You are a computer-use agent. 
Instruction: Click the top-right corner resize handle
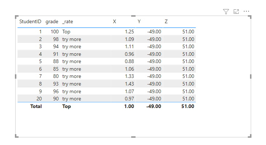(250, 17)
